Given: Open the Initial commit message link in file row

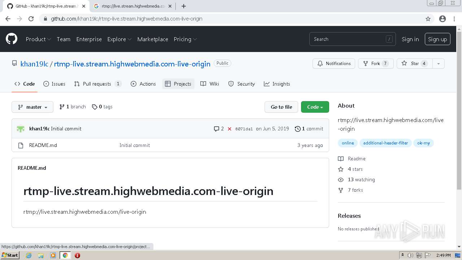Looking at the screenshot, I should click(x=135, y=145).
